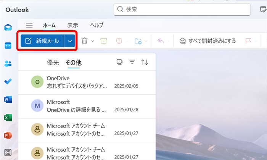Toggle the select-all messages checkbox icon
This screenshot has width=267, height=160.
(119, 62)
